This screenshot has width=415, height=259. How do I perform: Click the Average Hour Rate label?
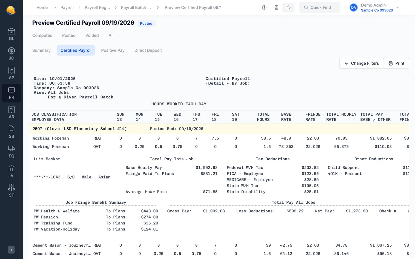[146, 192]
